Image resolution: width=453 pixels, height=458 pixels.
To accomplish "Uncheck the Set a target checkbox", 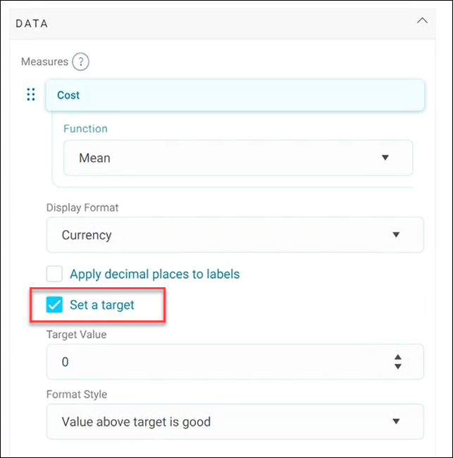I will pyautogui.click(x=54, y=305).
